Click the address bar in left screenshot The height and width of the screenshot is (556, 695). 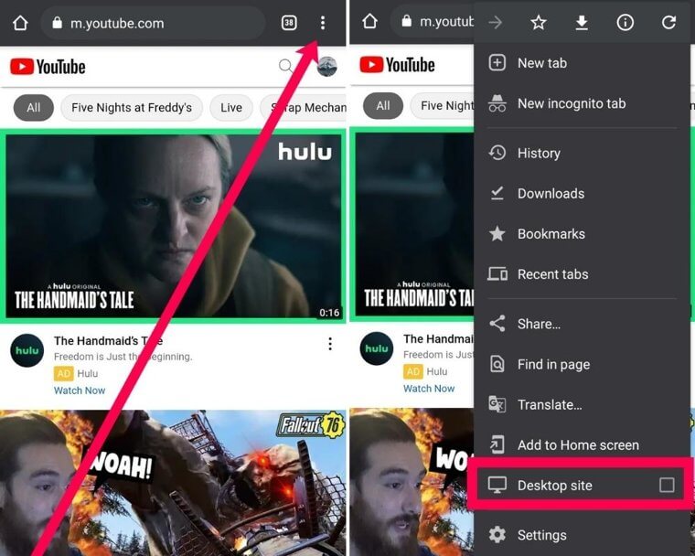point(153,23)
